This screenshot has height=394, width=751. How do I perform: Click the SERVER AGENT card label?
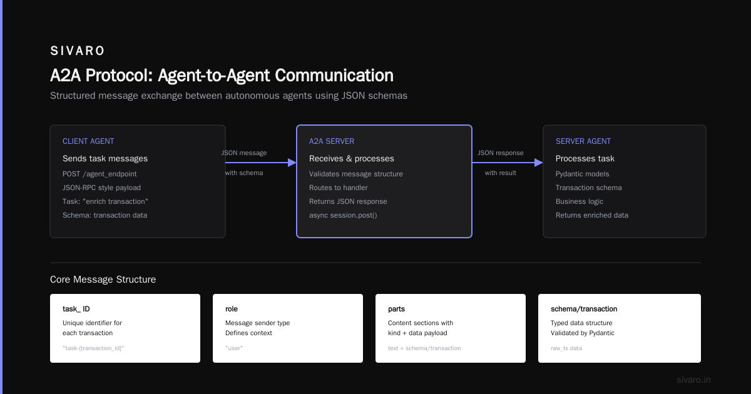click(x=583, y=141)
